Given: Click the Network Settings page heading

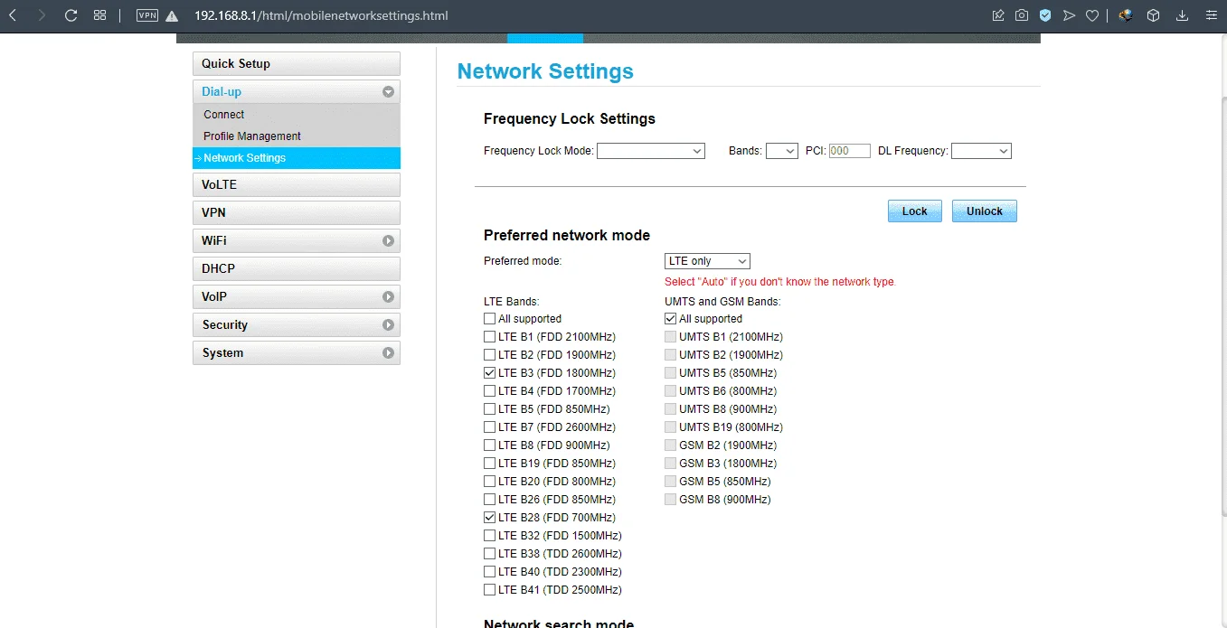Looking at the screenshot, I should point(545,72).
